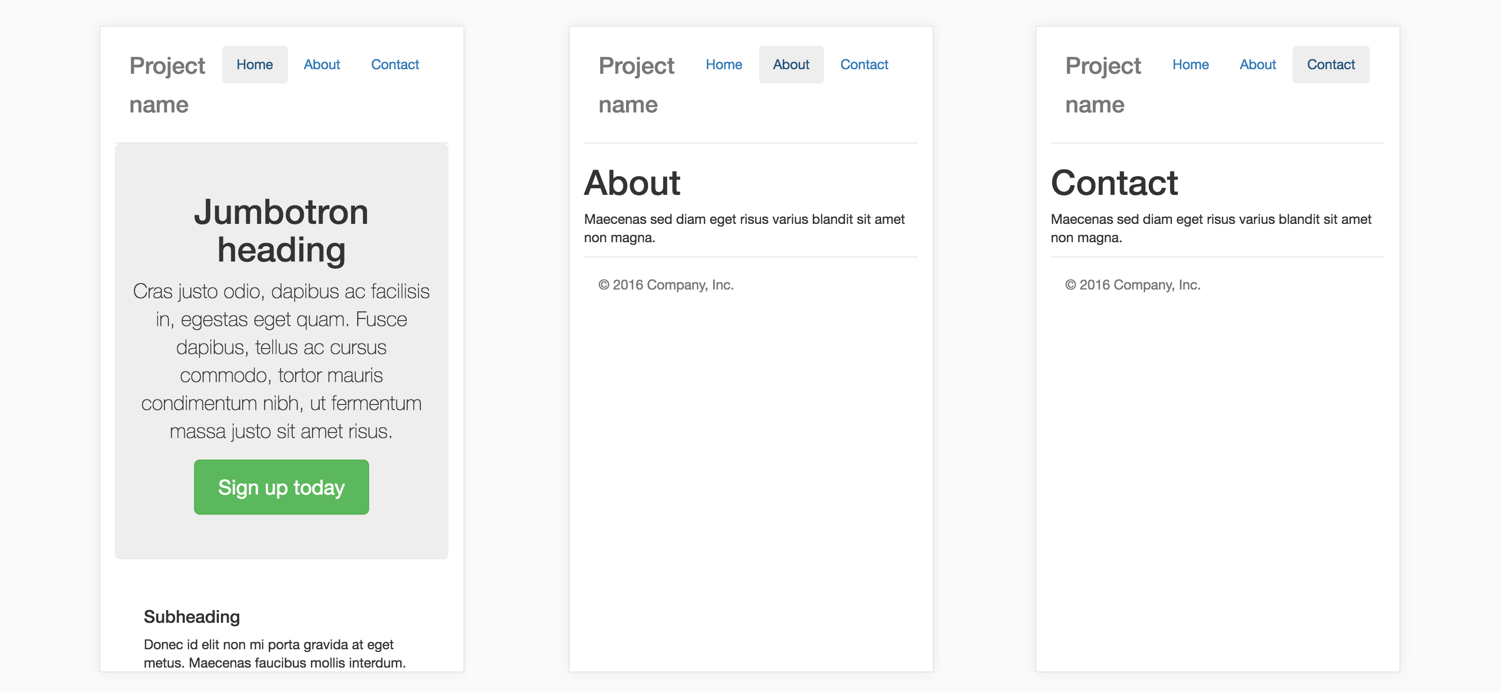The height and width of the screenshot is (692, 1501).
Task: Open About link on the Jumbotron page
Action: click(322, 65)
